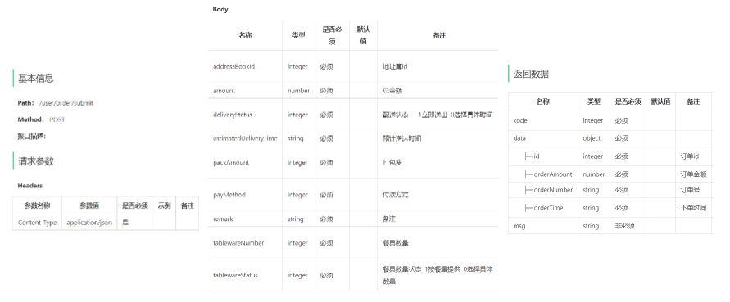
Task: Select the Content-Type cell in Headers table
Action: [x=37, y=223]
